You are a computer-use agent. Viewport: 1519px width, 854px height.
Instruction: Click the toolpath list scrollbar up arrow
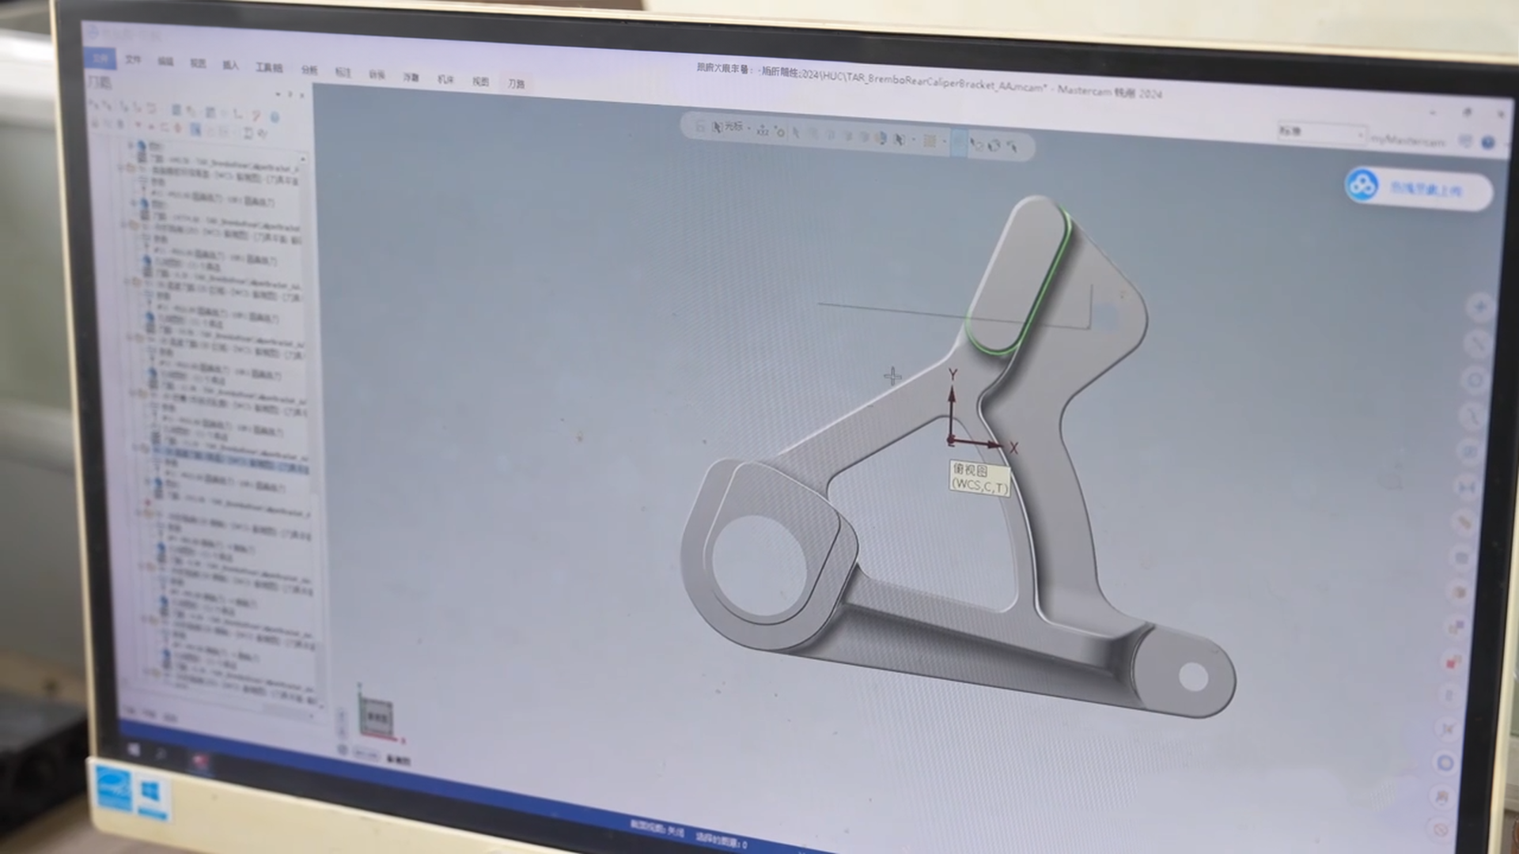303,160
